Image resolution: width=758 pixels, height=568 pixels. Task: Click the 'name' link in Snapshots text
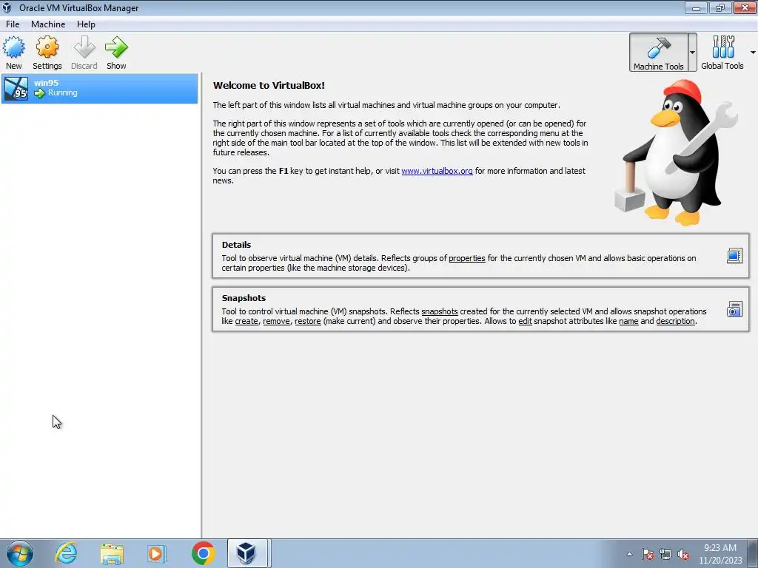click(628, 321)
